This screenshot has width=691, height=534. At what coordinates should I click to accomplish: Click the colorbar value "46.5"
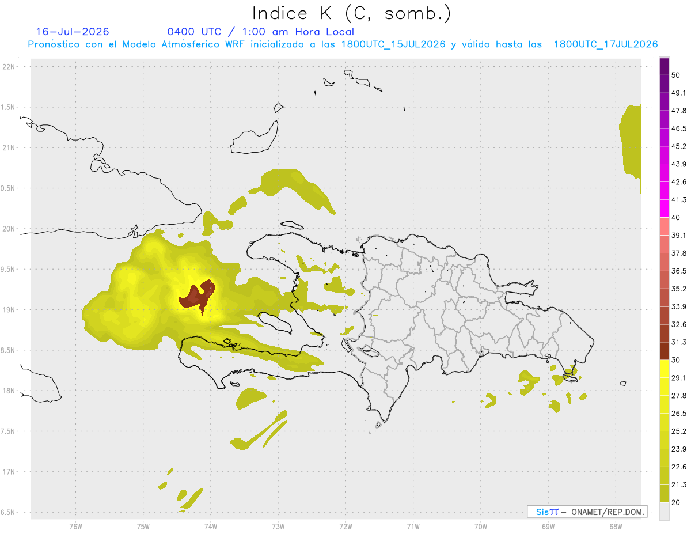point(679,128)
